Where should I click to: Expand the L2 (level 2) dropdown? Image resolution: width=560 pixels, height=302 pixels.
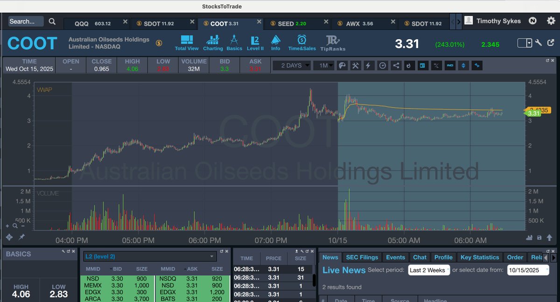point(150,256)
